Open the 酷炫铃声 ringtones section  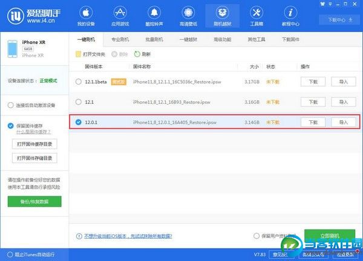pyautogui.click(x=154, y=16)
